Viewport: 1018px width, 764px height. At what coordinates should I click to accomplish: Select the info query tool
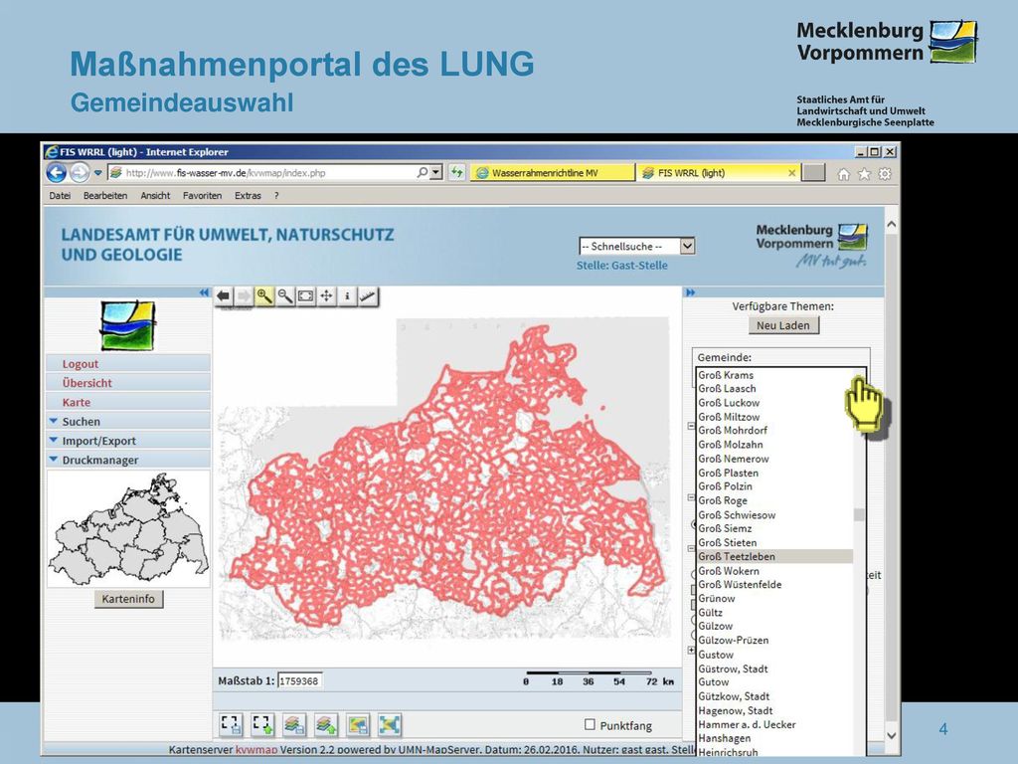coord(347,296)
